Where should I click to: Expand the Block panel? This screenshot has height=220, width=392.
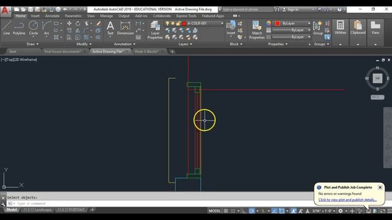point(236,44)
